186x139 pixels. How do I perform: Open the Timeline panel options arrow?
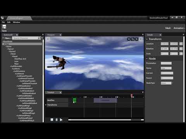click(x=143, y=92)
